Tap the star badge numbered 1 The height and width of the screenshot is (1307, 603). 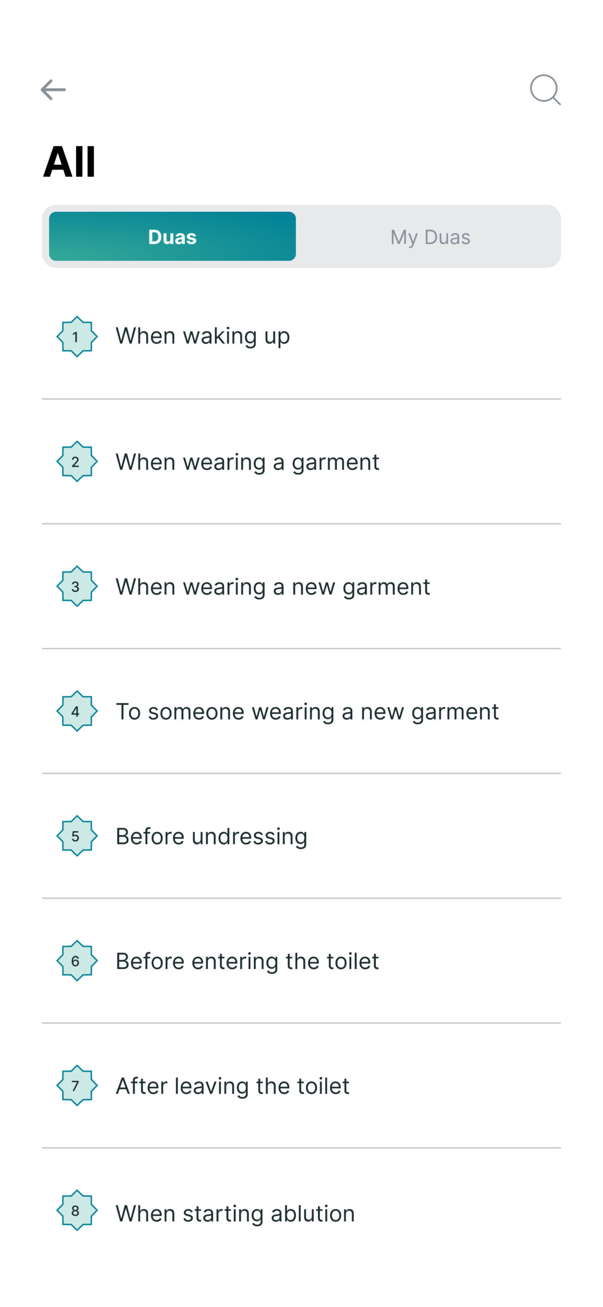click(77, 336)
